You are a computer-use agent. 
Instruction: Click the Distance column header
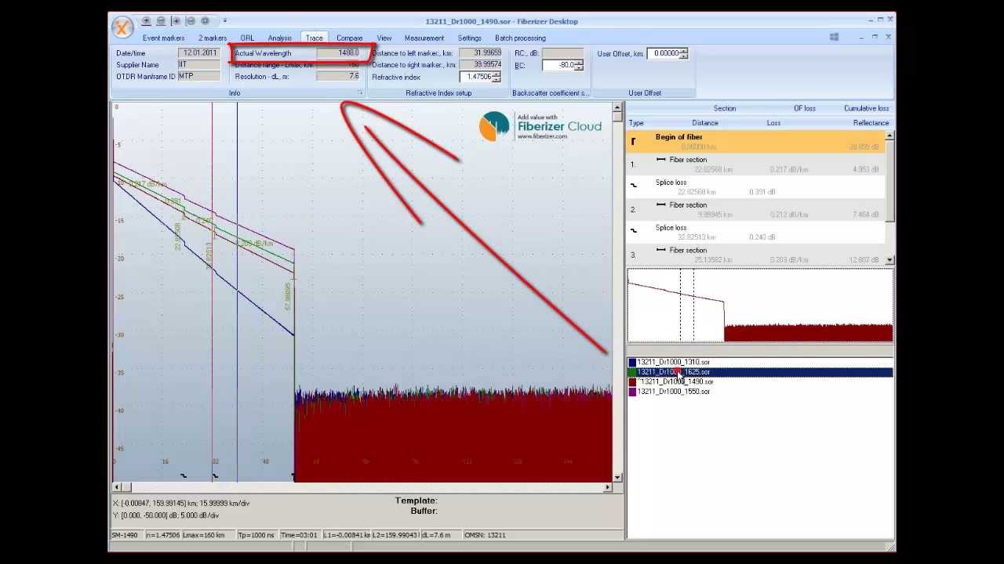click(705, 123)
